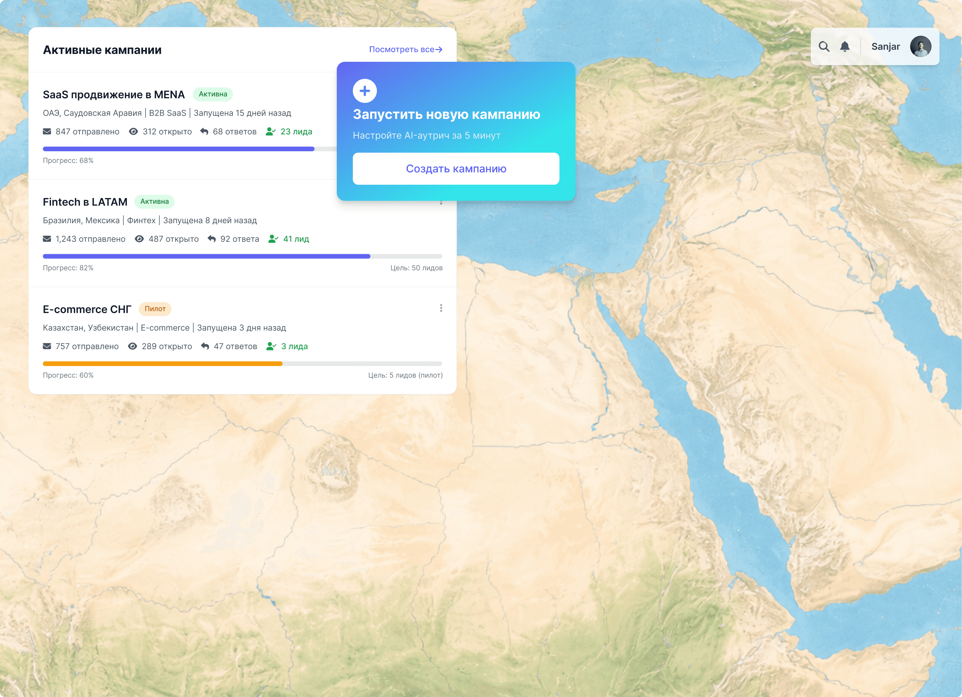Click the leads icon showing 41 лид
The width and height of the screenshot is (962, 697).
[x=273, y=238]
